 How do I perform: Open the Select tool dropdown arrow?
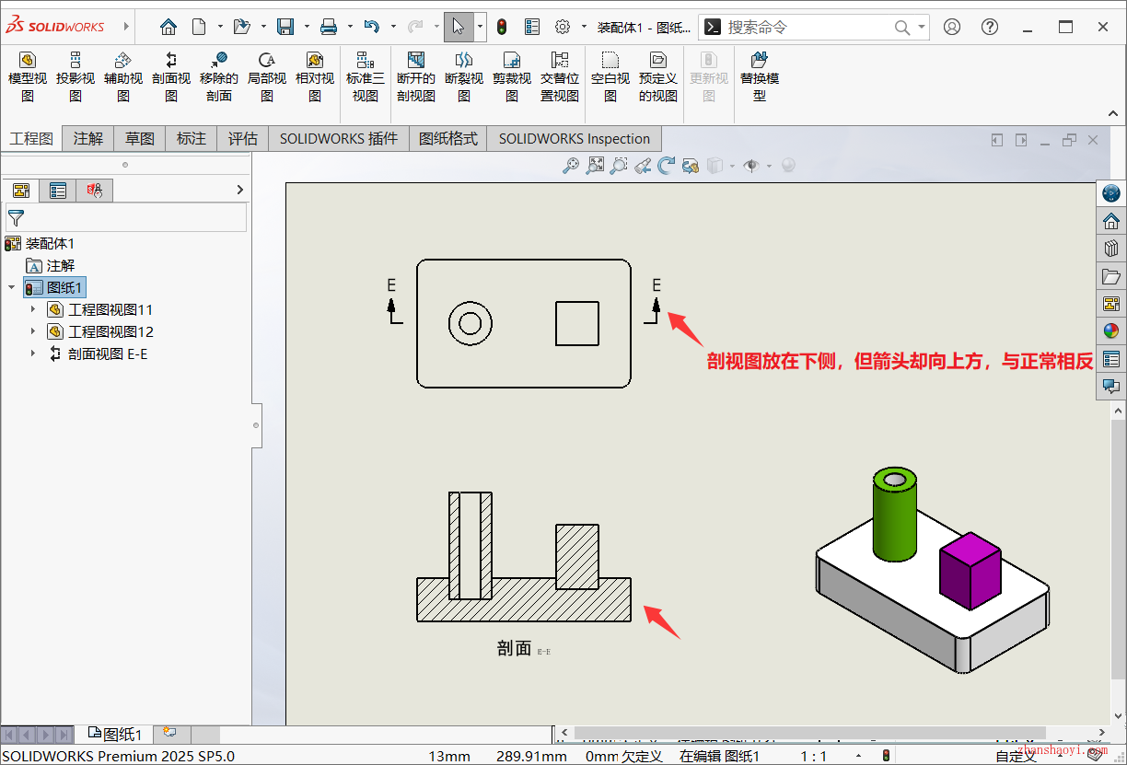[480, 27]
